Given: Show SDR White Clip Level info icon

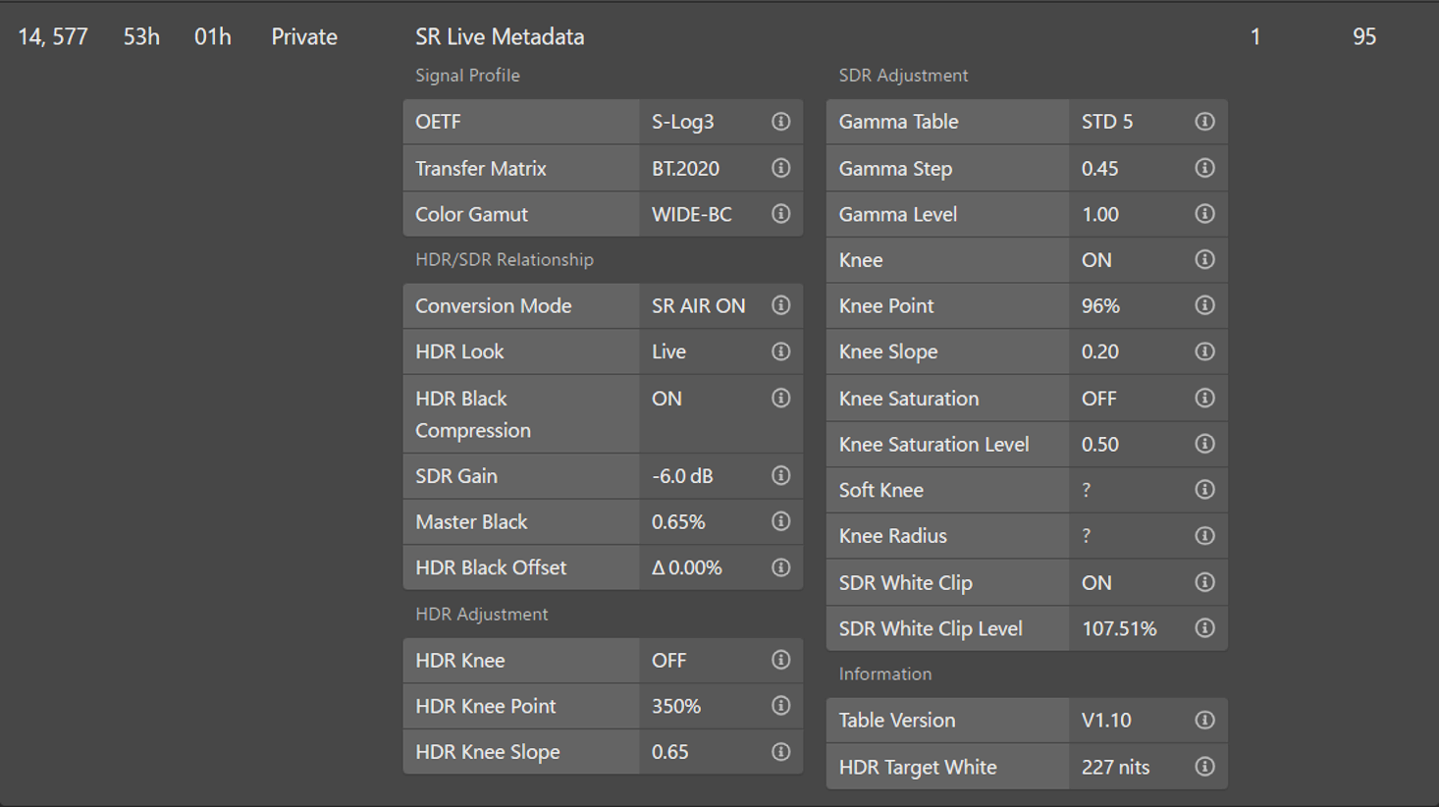Looking at the screenshot, I should point(1204,628).
